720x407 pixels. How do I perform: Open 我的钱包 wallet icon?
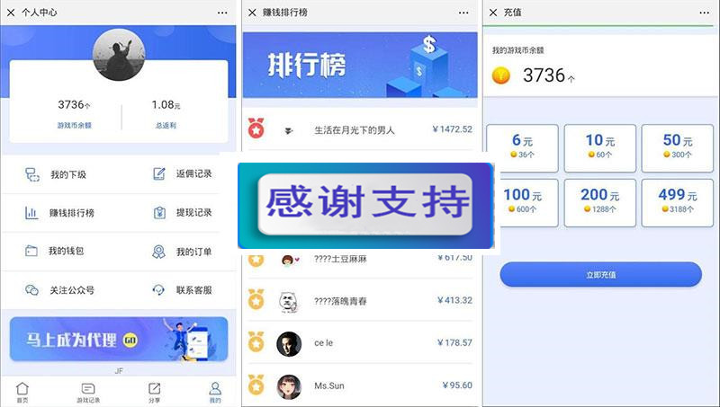coord(31,251)
